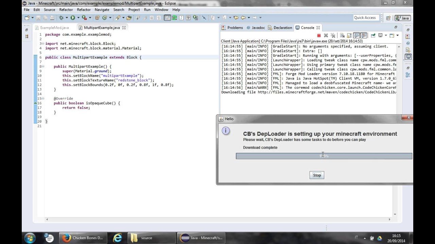Collapse the MultipartExample constructor at line 8

[43, 66]
